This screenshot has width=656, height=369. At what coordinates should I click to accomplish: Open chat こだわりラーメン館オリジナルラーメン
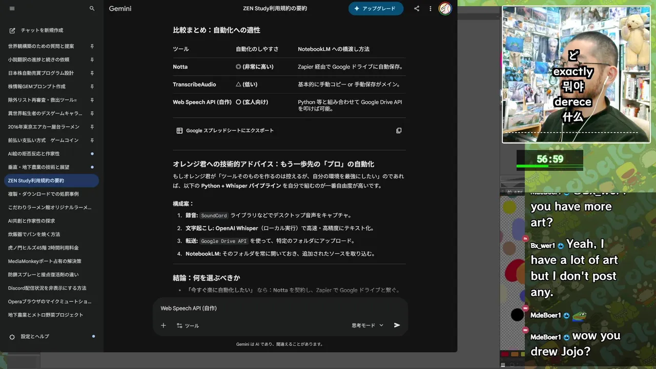(50, 208)
